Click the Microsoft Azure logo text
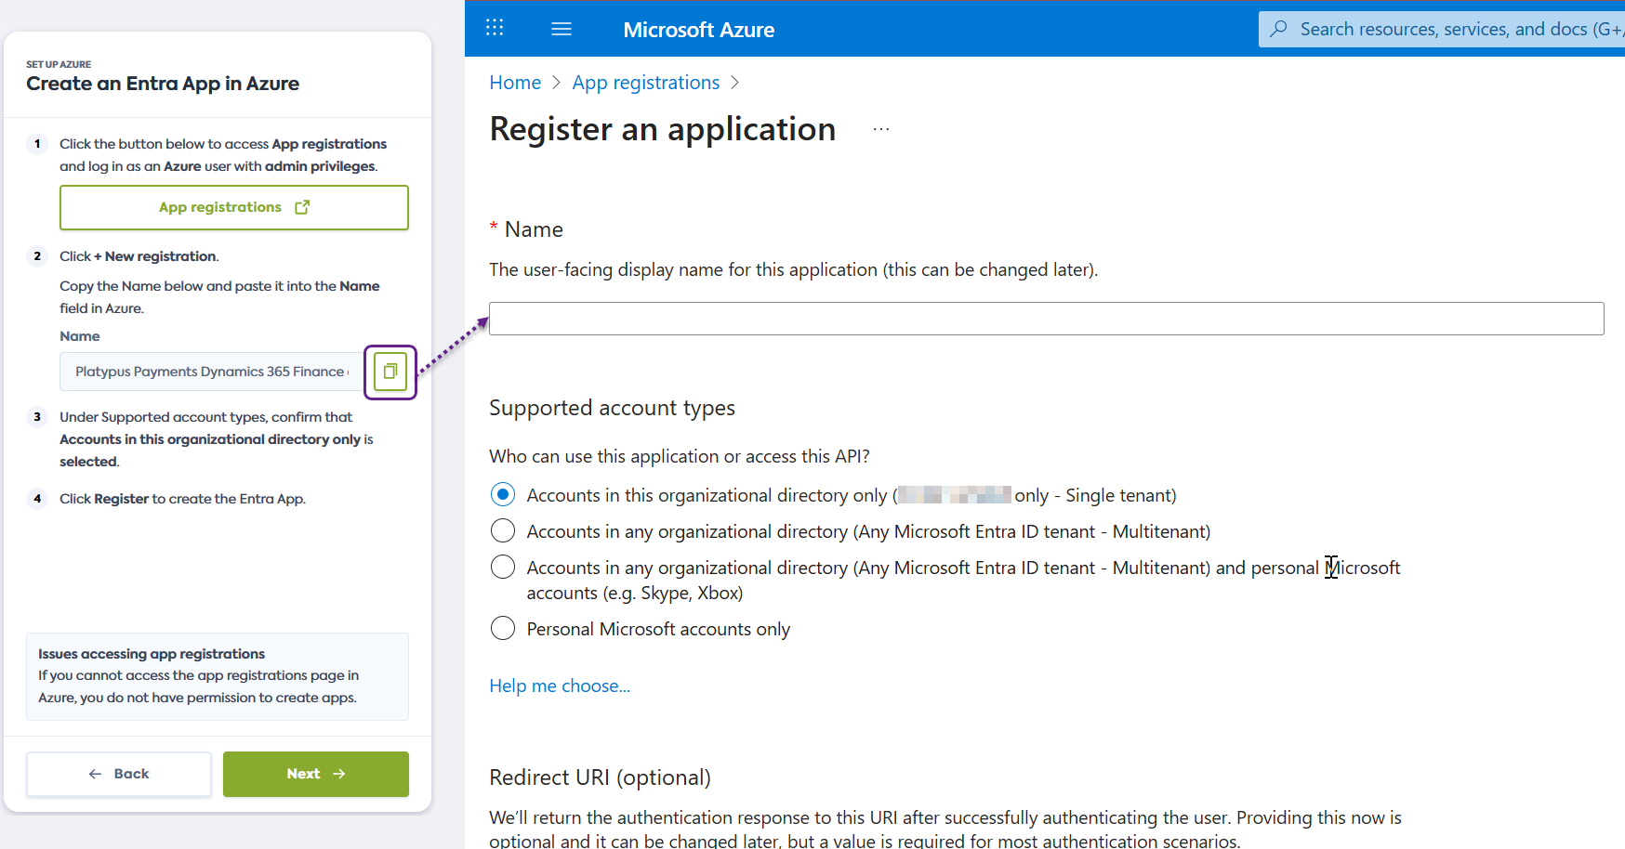Screen dimensions: 1625x849 click(698, 30)
